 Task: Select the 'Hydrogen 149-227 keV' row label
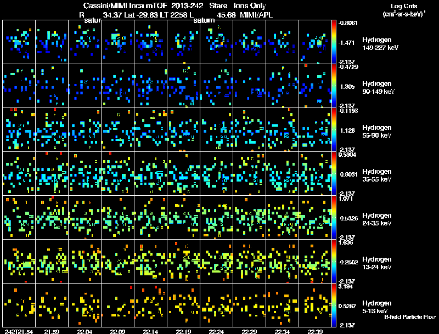[380, 44]
